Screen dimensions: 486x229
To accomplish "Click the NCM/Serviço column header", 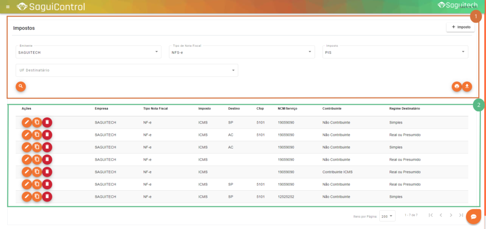I will click(287, 109).
